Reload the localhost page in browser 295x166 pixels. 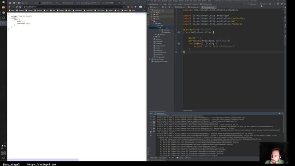pyautogui.click(x=17, y=7)
